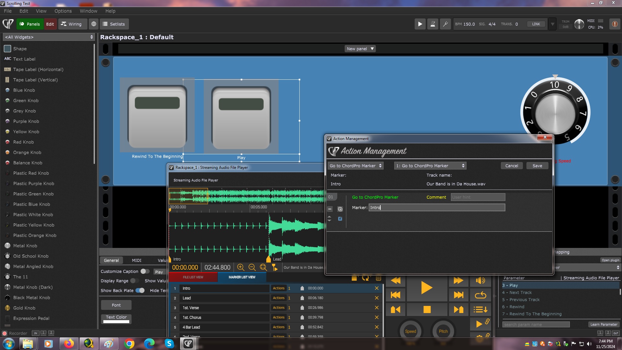
Task: Save the Action Management changes
Action: 537,166
